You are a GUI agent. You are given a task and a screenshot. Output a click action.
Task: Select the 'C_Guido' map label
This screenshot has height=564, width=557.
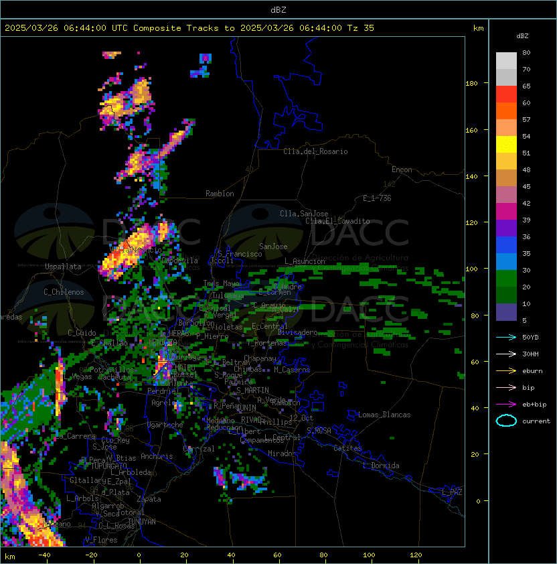coord(82,333)
